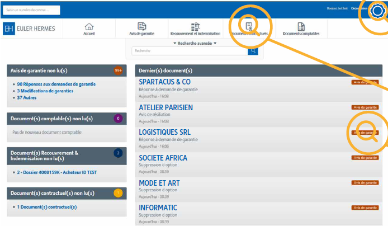Click the yellow 1 badge
The width and height of the screenshot is (388, 226).
118,193
